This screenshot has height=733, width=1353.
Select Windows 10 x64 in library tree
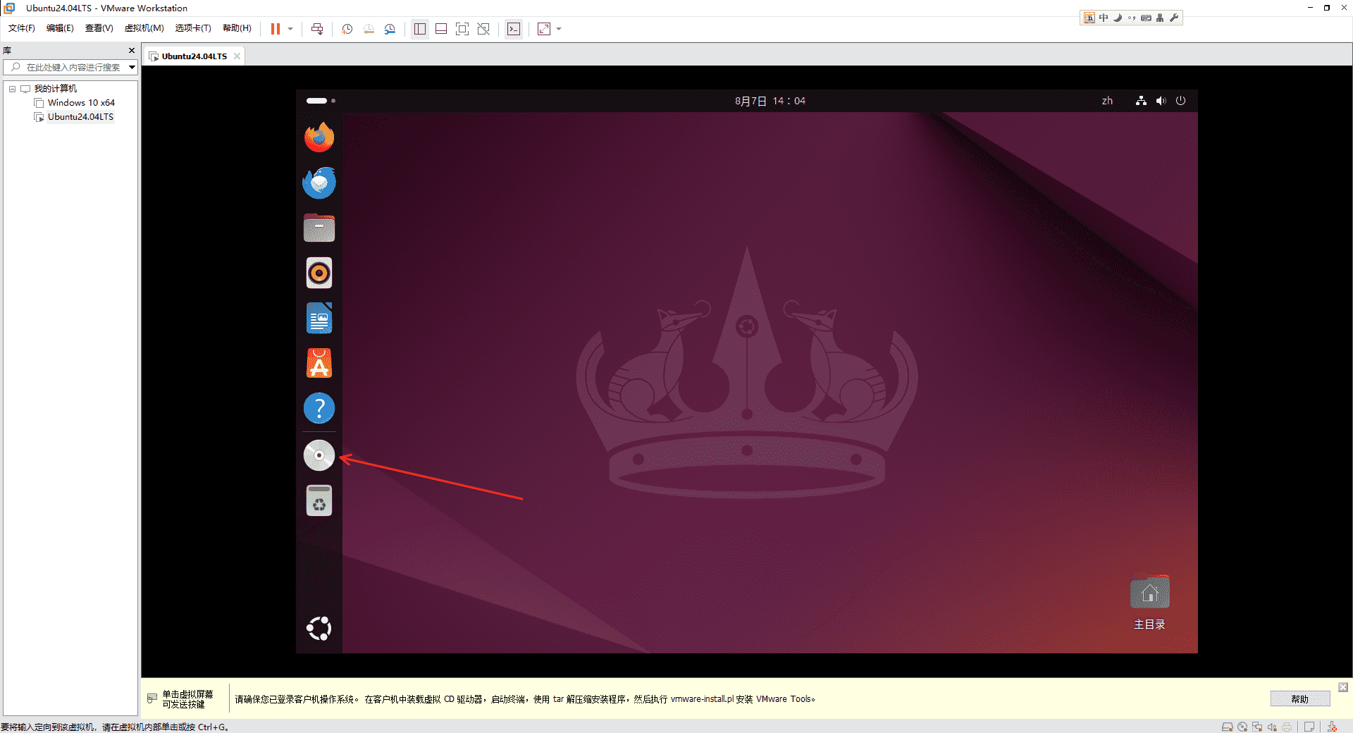click(x=80, y=103)
